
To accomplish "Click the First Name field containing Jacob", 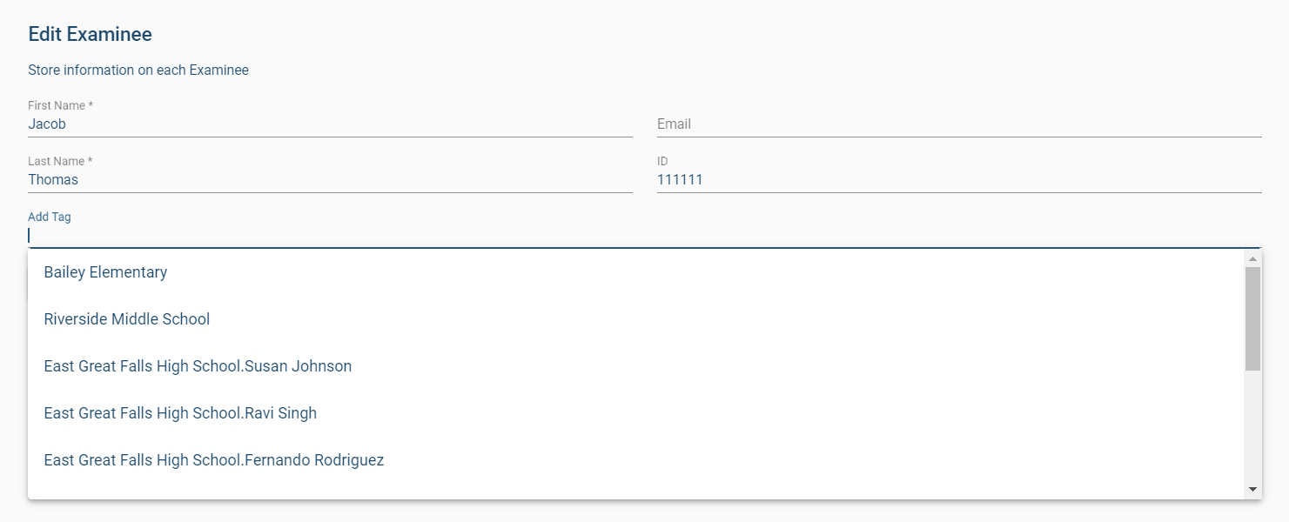I will pyautogui.click(x=330, y=124).
